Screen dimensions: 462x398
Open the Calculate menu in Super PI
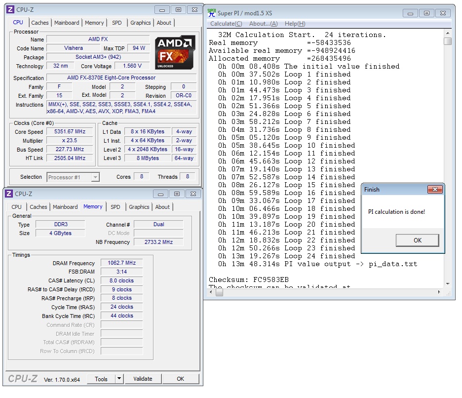point(226,24)
